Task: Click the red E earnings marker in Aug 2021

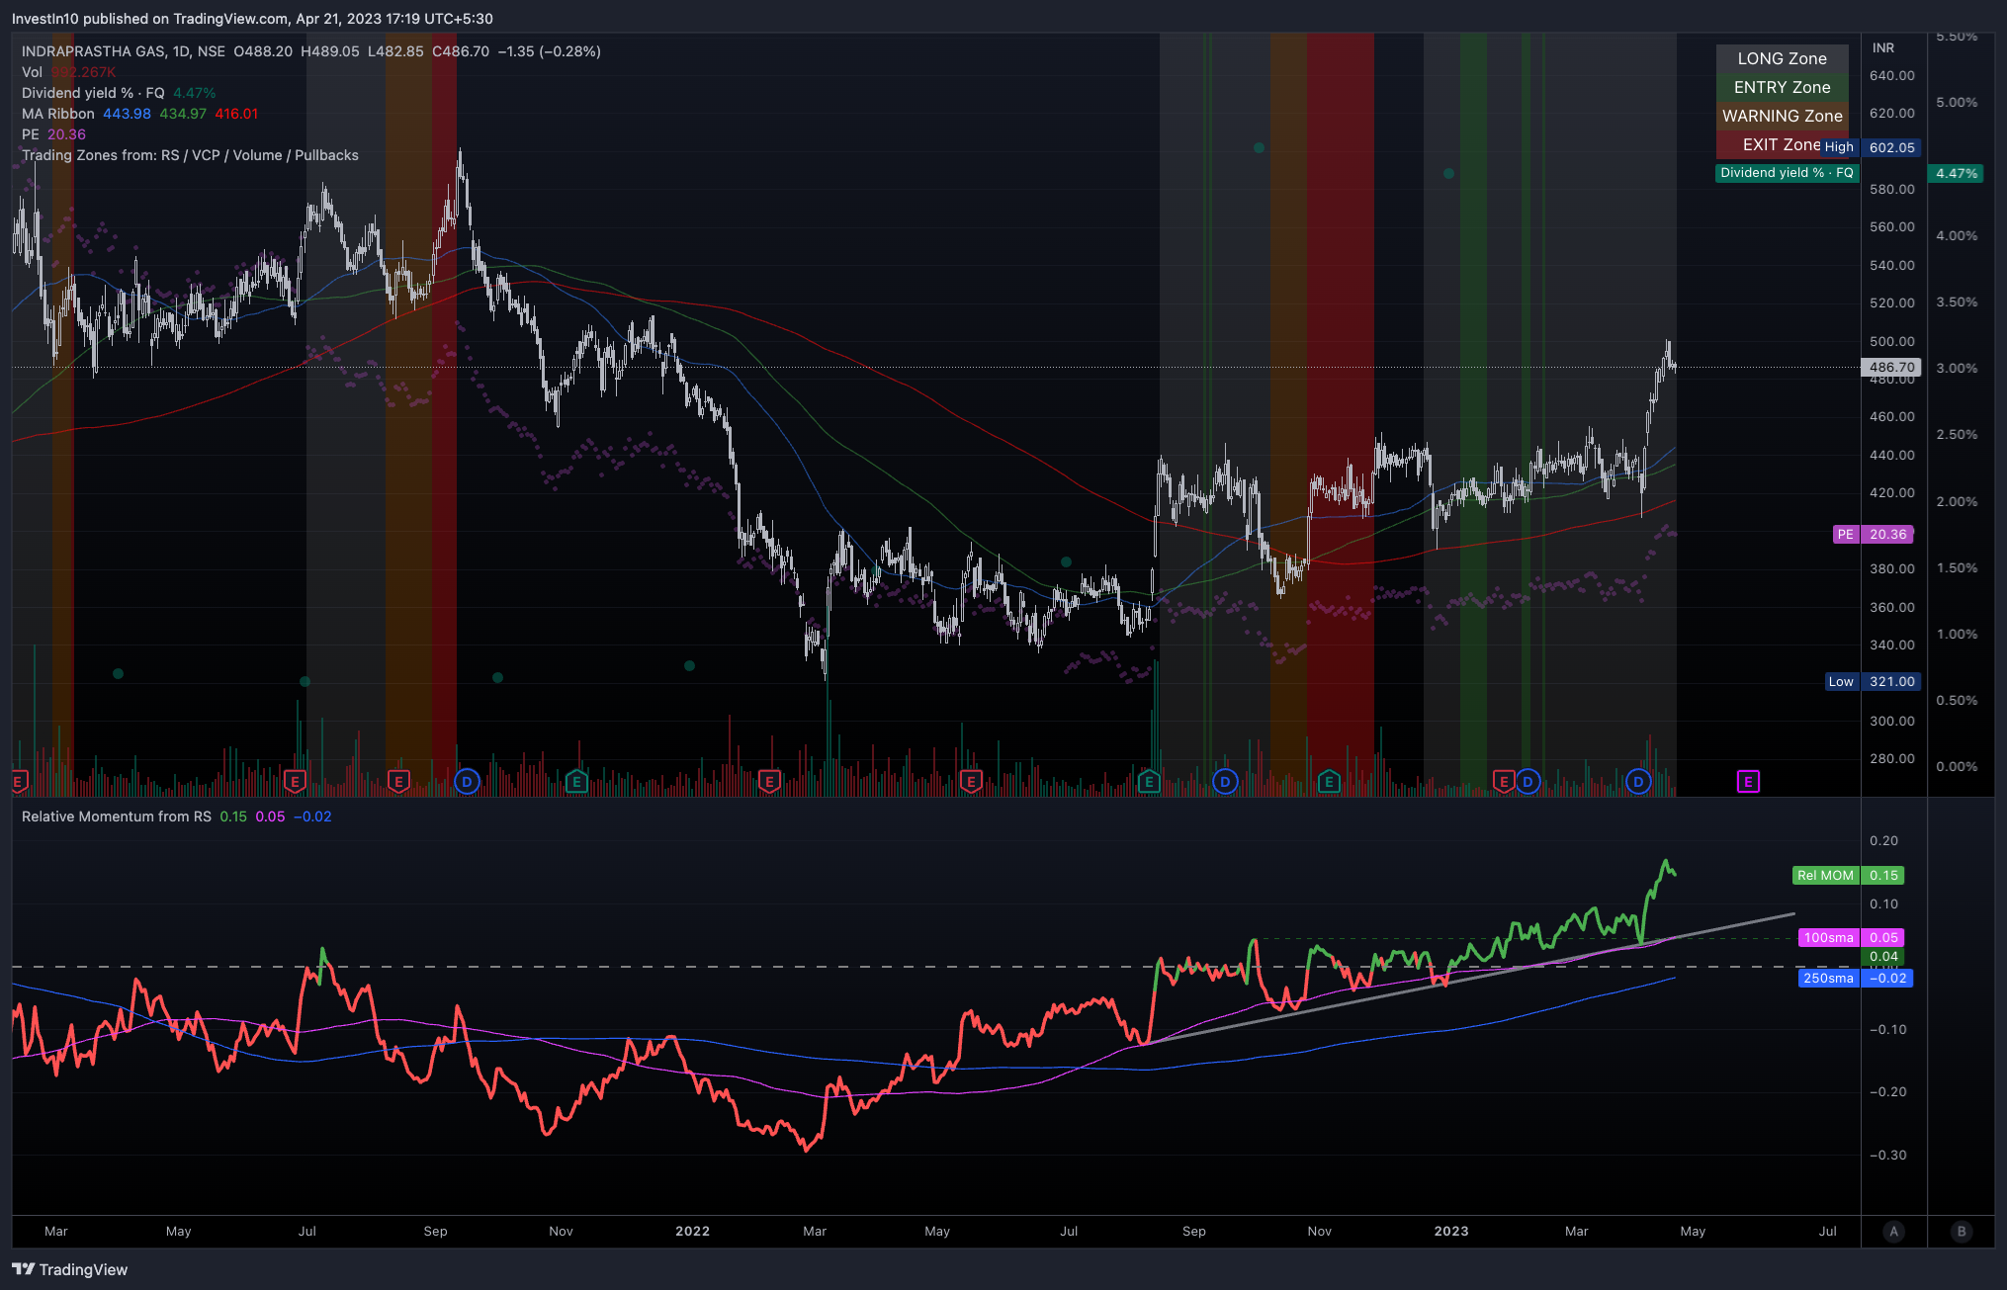Action: coord(398,782)
